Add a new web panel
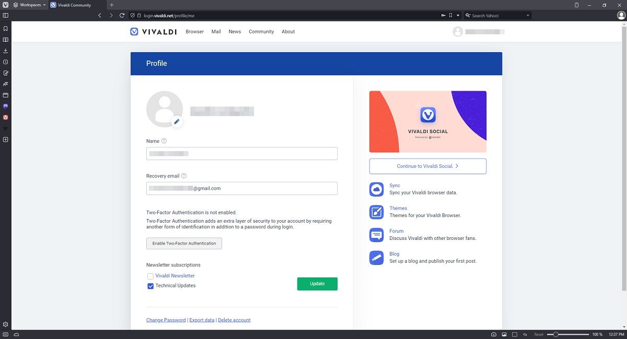 point(5,139)
